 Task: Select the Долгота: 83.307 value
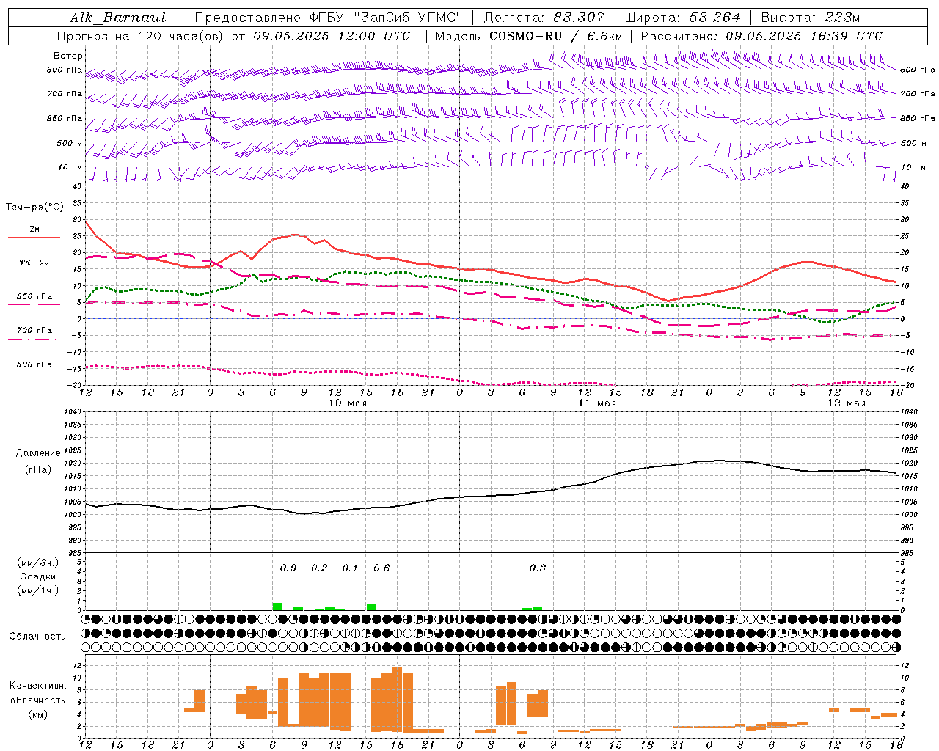coord(544,18)
